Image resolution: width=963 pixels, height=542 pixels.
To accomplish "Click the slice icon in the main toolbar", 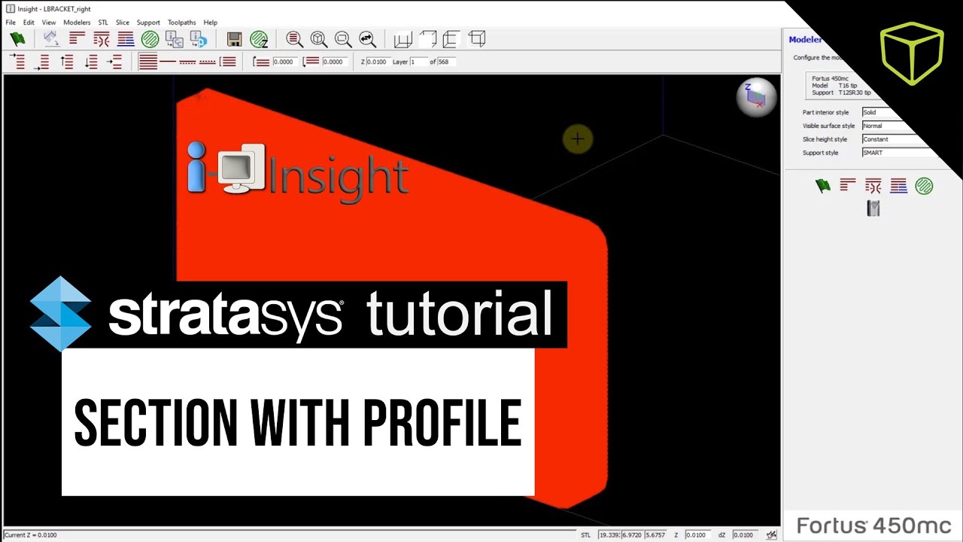I will tap(77, 39).
